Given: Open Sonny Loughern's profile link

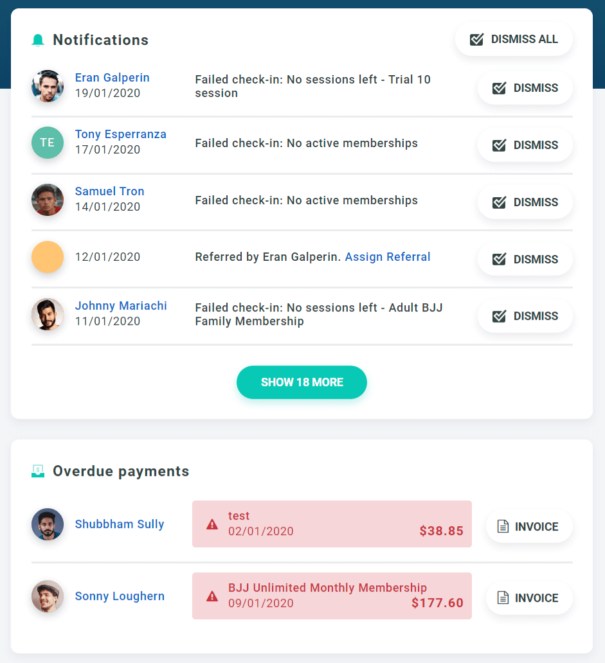Looking at the screenshot, I should [x=120, y=596].
